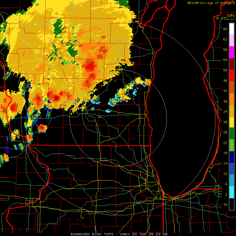The width and height of the screenshot is (236, 236).
Task: Click the "6" legend value
Action: click(226, 184)
